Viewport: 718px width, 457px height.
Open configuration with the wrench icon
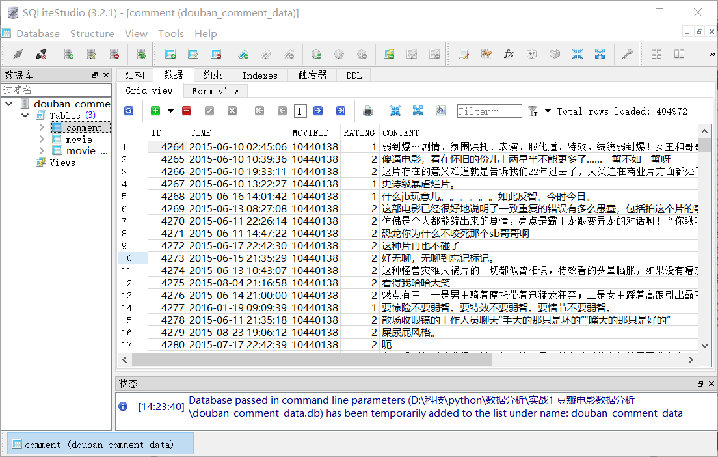[x=628, y=54]
